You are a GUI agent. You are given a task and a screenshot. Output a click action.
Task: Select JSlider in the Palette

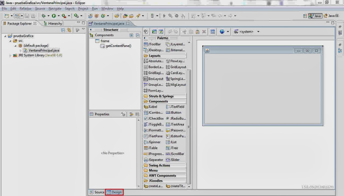coord(173,160)
